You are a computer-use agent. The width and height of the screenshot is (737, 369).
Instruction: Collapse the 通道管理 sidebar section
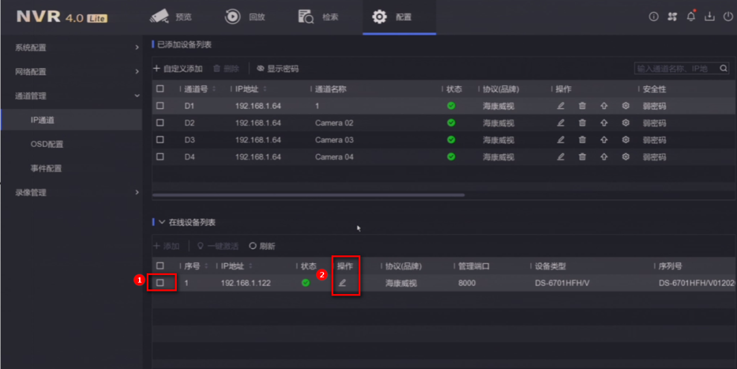70,95
